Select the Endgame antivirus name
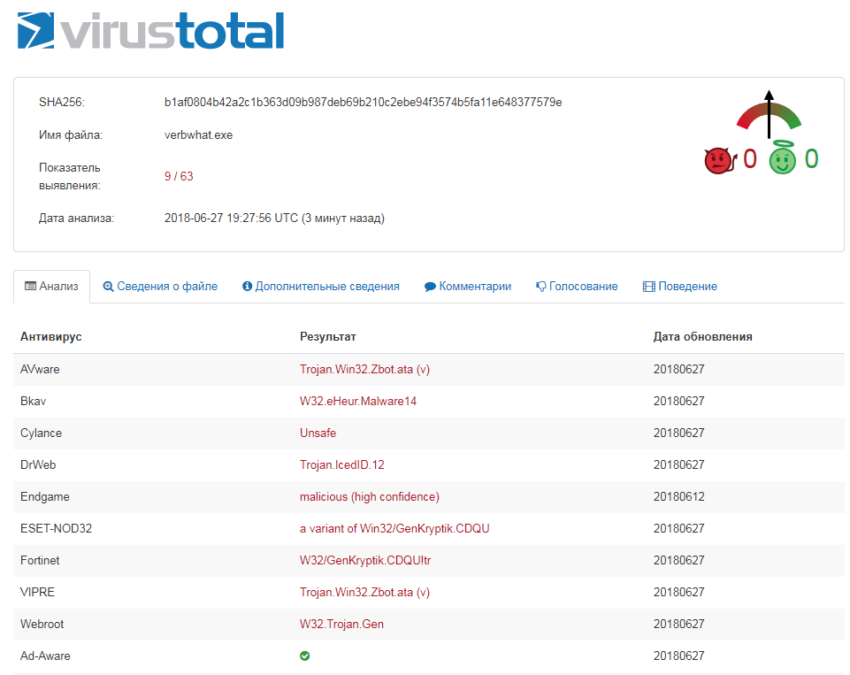Image resolution: width=850 pixels, height=675 pixels. pos(45,496)
